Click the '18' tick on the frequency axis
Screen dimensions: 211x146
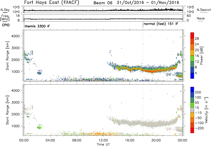coord(18,16)
